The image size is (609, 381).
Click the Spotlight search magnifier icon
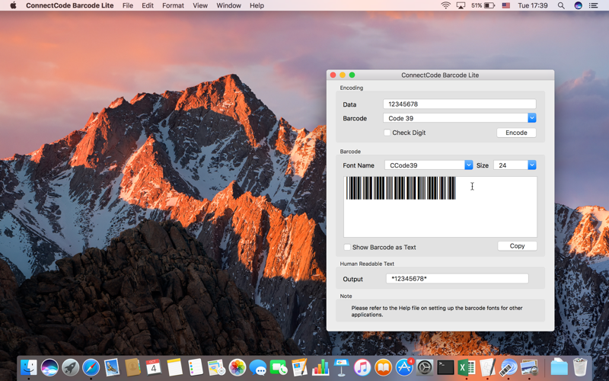pos(561,5)
